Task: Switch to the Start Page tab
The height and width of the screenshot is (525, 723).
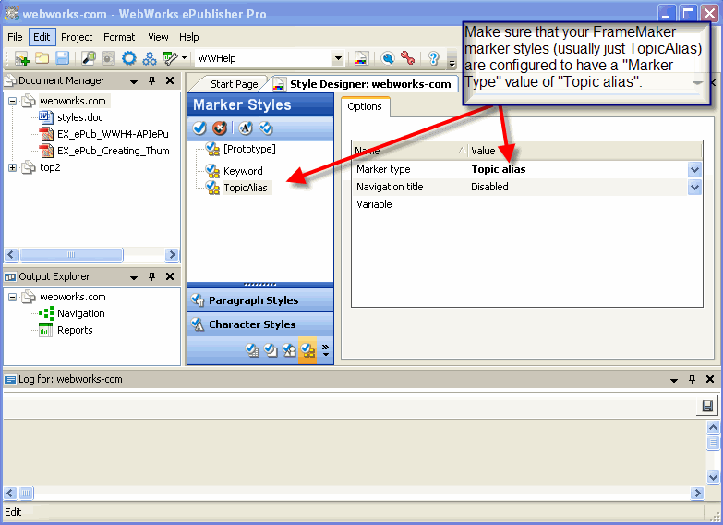Action: click(235, 84)
